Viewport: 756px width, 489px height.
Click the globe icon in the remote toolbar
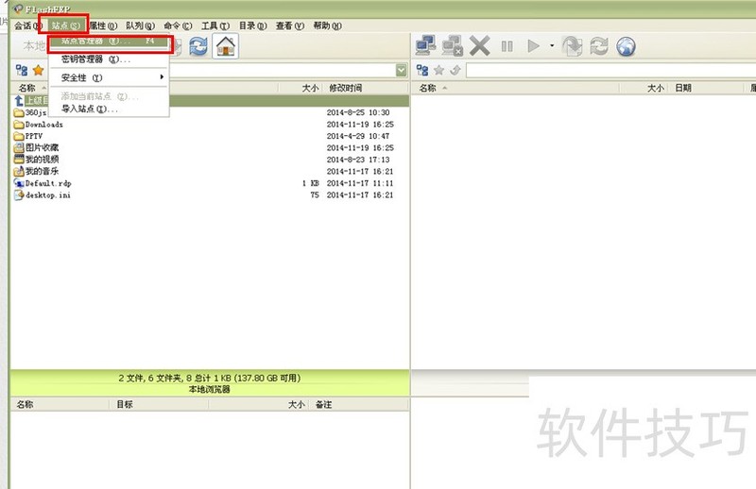pyautogui.click(x=626, y=46)
